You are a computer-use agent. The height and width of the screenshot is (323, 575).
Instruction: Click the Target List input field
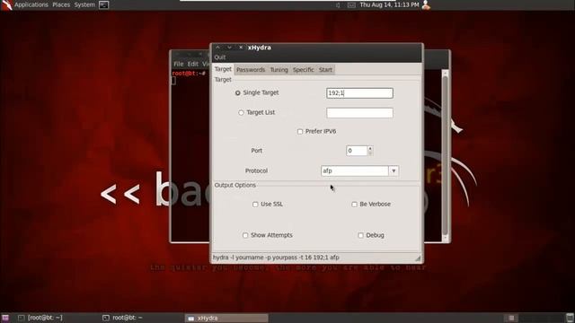coord(359,113)
